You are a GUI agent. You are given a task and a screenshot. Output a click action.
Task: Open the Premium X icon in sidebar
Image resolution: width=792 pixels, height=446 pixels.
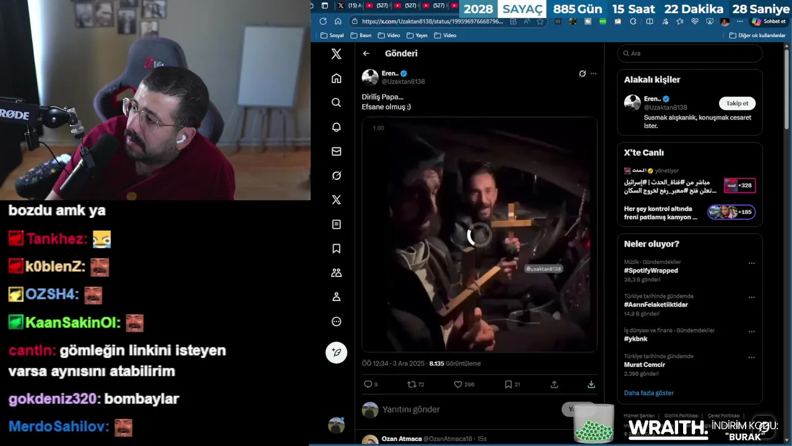(336, 199)
